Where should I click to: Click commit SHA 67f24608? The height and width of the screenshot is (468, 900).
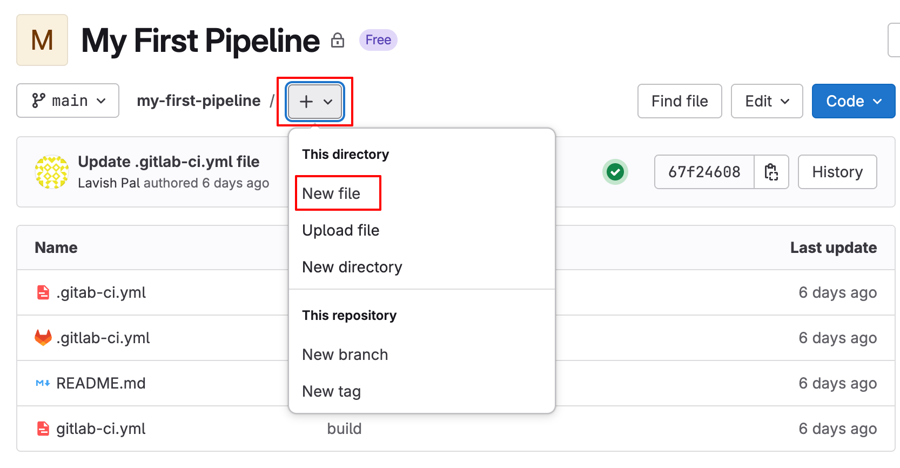click(704, 172)
